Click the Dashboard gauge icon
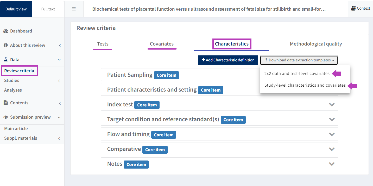Screen dimensions: 373x186 (x=6, y=31)
